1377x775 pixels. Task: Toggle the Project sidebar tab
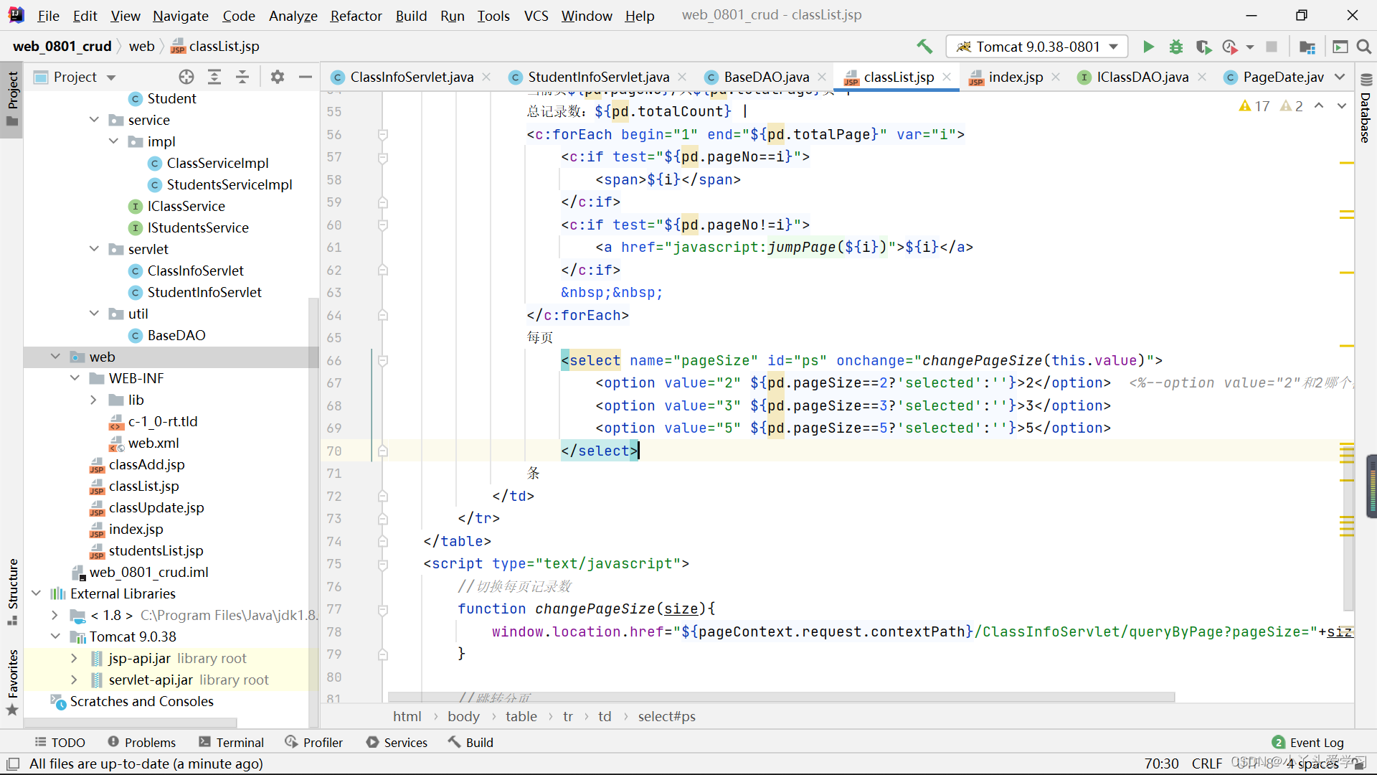(12, 99)
